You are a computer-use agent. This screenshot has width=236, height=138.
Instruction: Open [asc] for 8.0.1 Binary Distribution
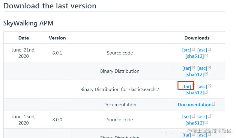(202, 68)
